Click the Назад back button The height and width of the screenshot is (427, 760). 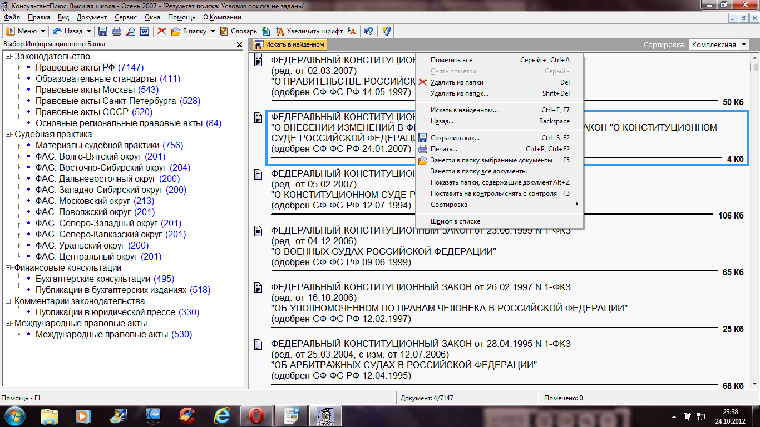click(68, 31)
